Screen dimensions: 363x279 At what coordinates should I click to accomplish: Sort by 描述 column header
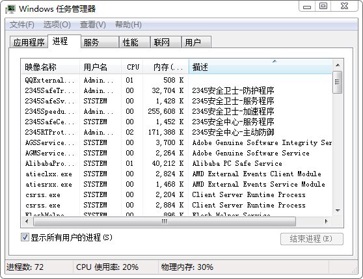260,67
